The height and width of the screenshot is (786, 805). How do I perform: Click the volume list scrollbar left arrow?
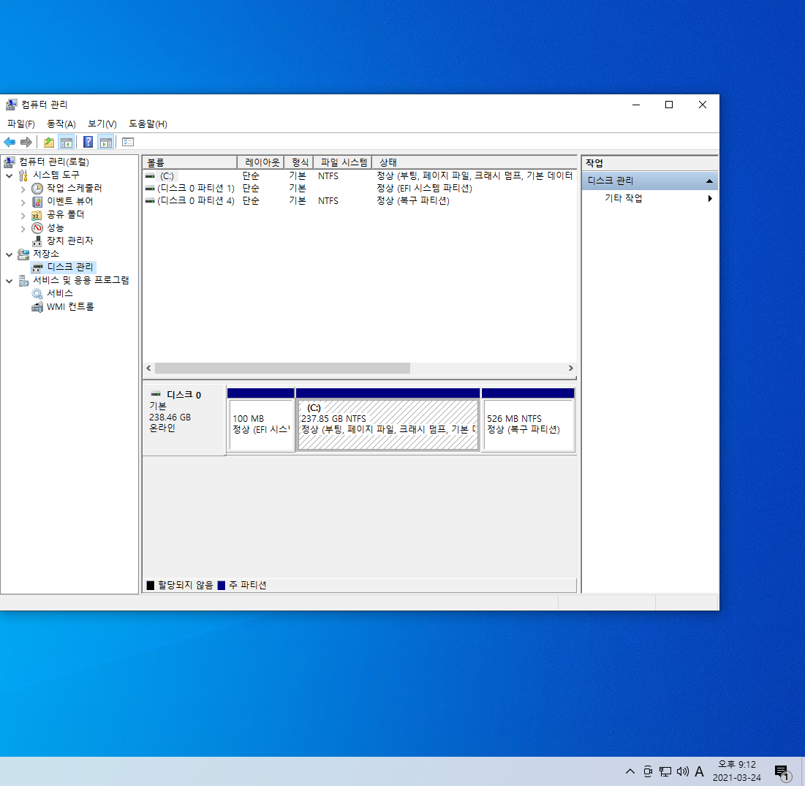[x=149, y=368]
